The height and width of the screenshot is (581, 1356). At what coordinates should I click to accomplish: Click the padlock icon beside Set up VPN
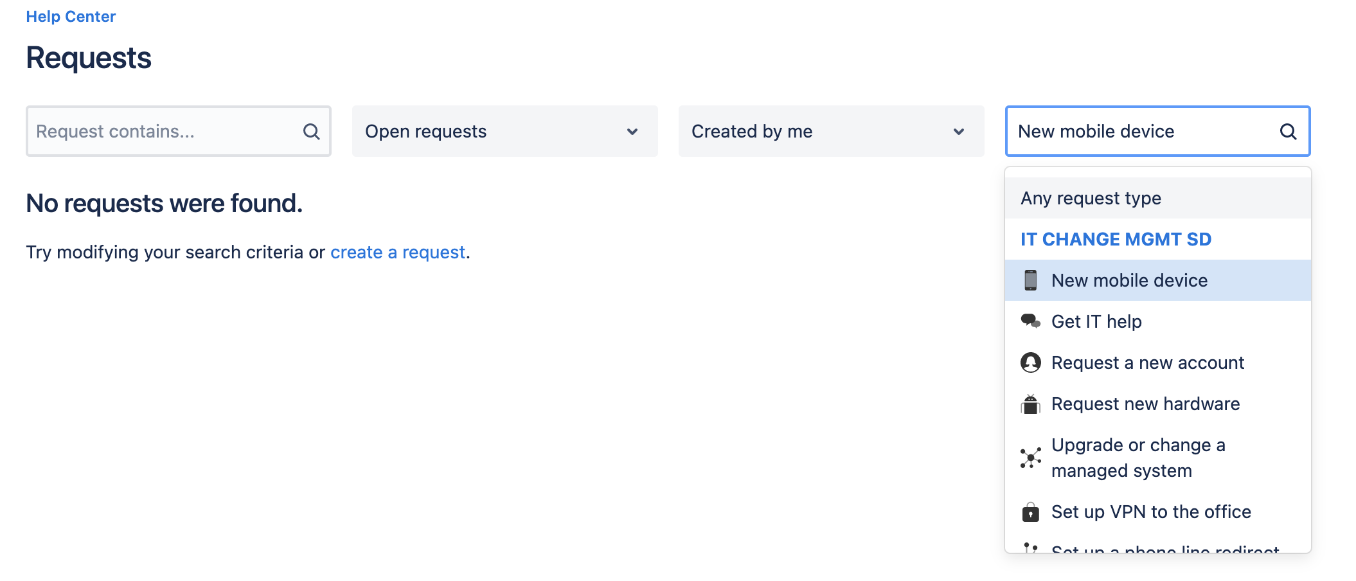coord(1030,512)
